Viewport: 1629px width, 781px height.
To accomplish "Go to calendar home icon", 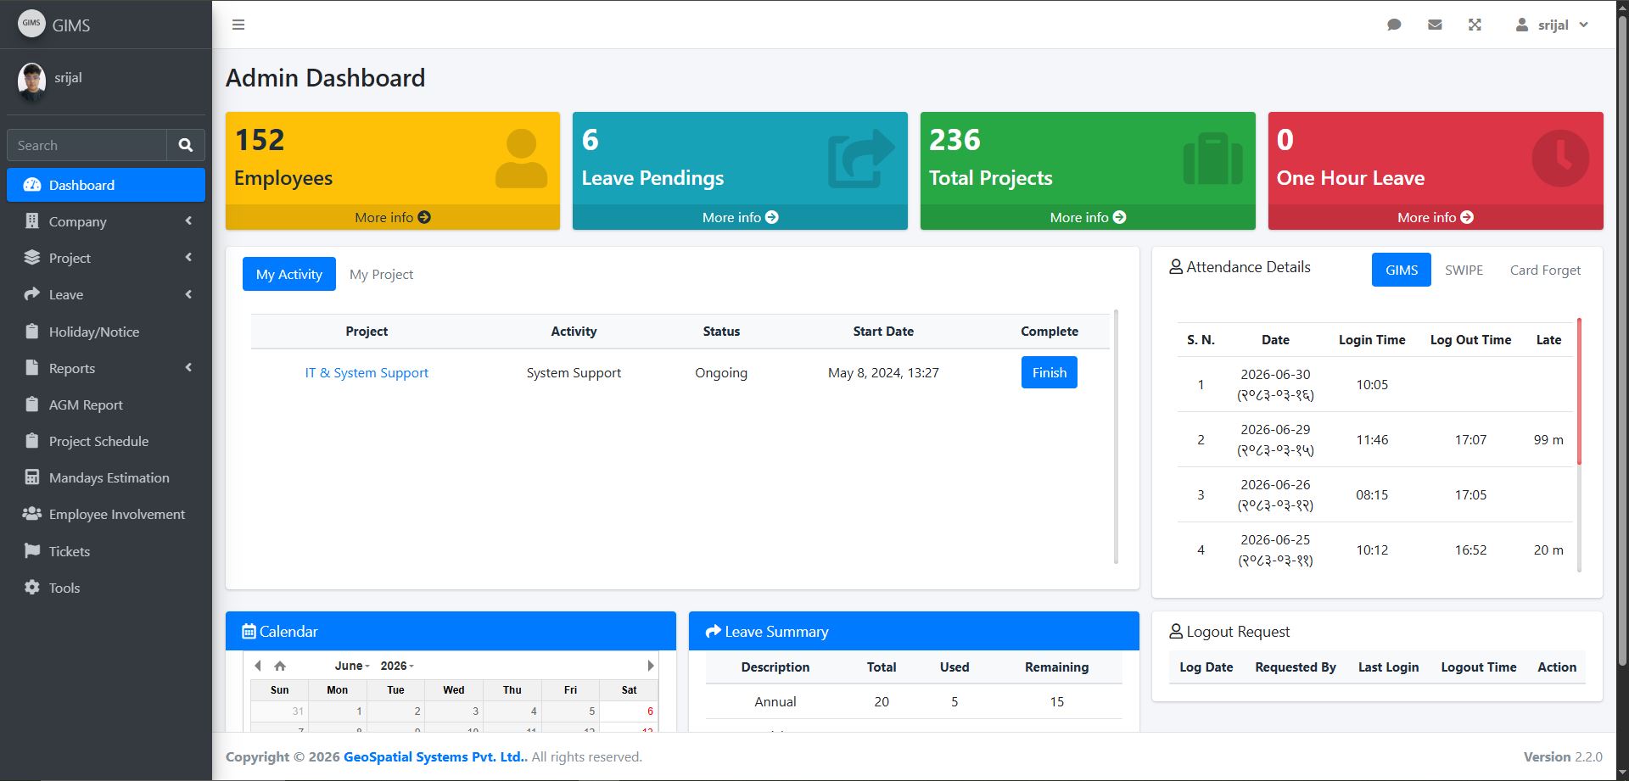I will pos(280,666).
